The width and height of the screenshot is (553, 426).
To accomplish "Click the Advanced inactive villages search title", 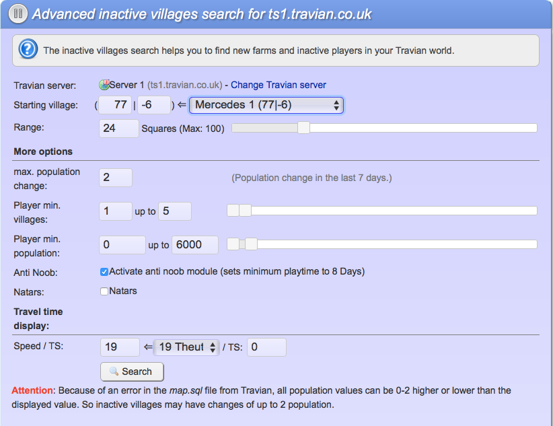I will 201,14.
